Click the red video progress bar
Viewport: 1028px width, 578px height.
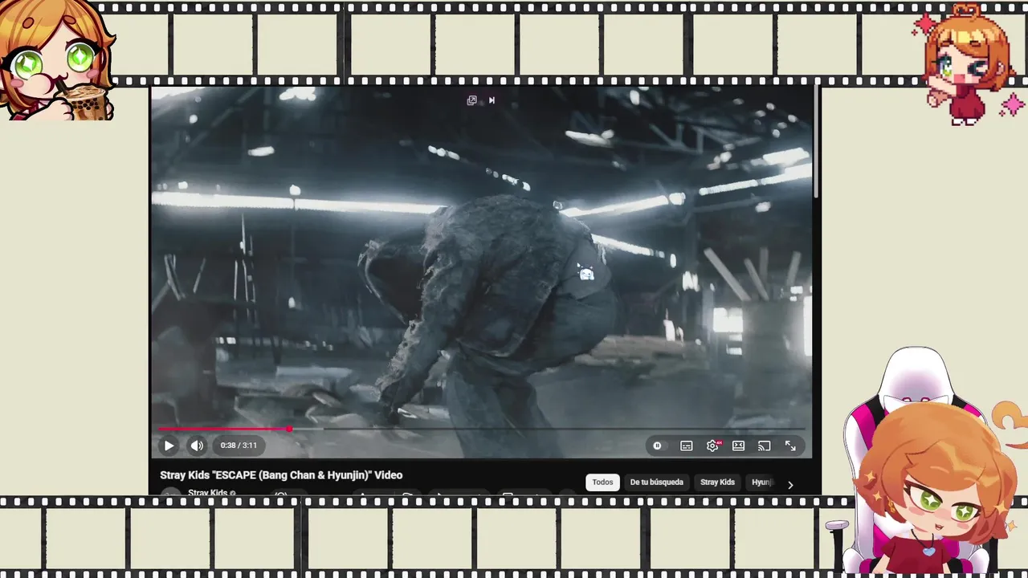click(223, 429)
